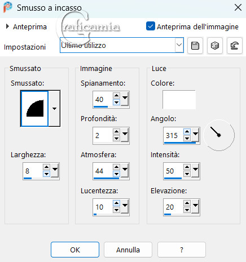This screenshot has width=246, height=262.
Task: Click the Annulla button
Action: click(x=128, y=250)
